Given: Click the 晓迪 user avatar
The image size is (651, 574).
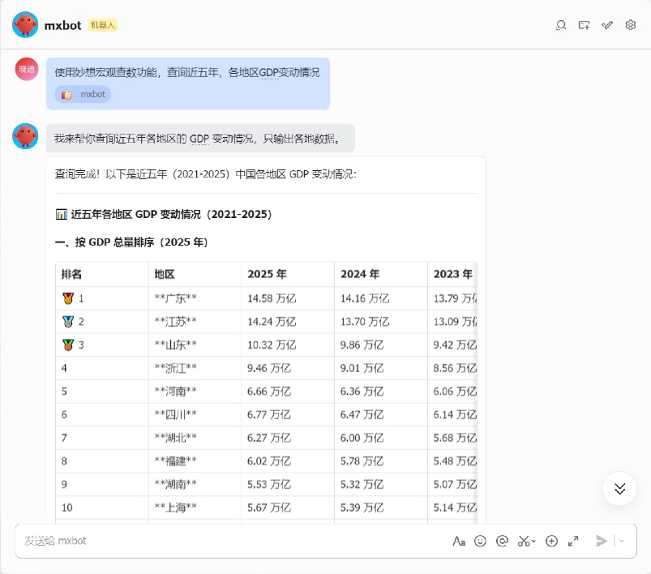Looking at the screenshot, I should click(27, 69).
